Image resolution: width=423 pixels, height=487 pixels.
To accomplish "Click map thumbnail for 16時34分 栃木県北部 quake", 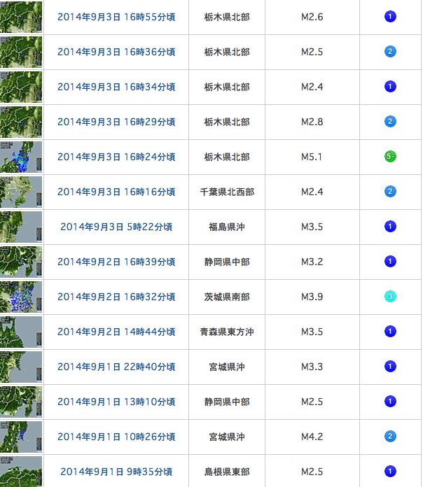I will pos(21,87).
